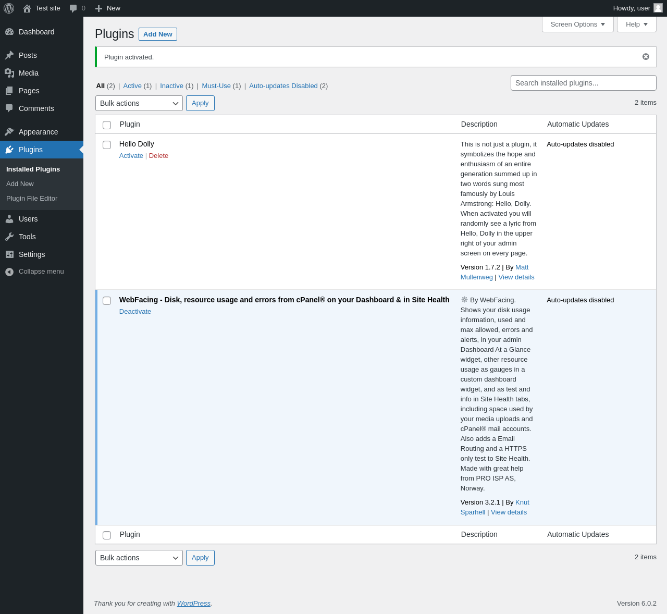Click the Dashboard gauge icon in the sidebar

click(x=9, y=32)
